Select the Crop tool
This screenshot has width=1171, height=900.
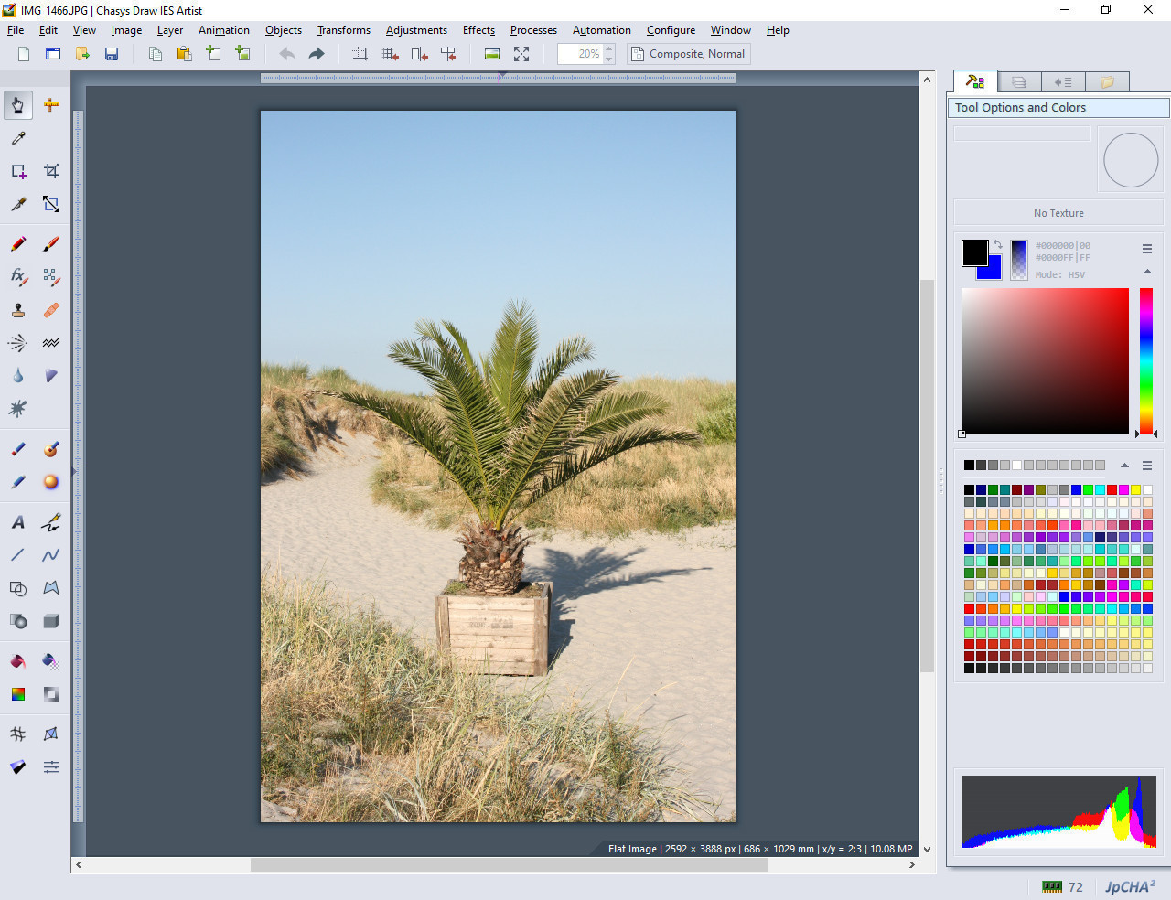(51, 171)
